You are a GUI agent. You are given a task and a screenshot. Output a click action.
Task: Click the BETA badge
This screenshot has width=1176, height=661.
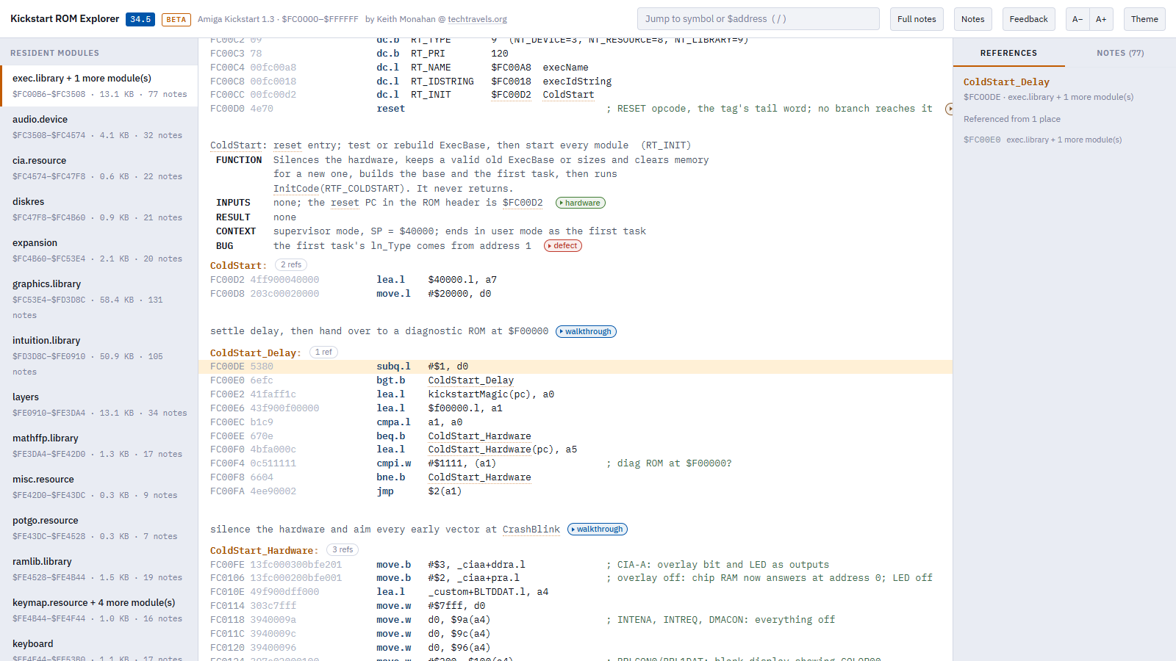[x=176, y=20]
